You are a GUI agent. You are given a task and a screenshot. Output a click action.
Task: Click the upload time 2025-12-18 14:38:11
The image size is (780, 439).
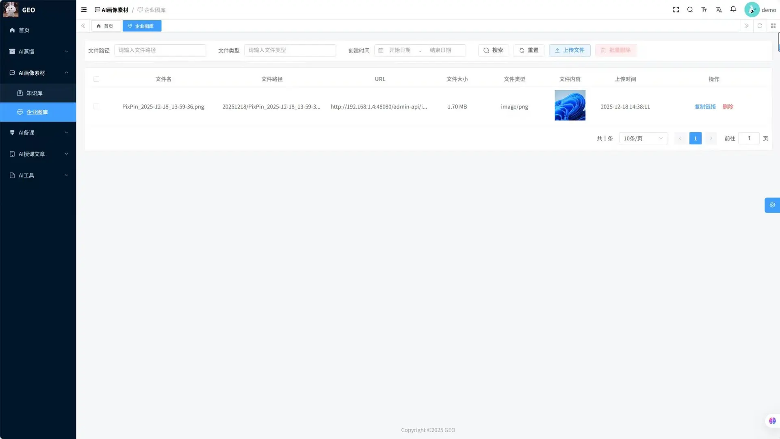[625, 107]
